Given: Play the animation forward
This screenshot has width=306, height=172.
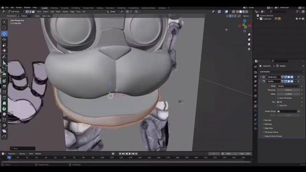Looking at the screenshot, I should click(x=130, y=154).
